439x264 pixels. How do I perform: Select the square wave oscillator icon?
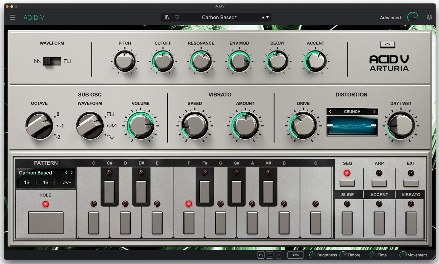[67, 61]
